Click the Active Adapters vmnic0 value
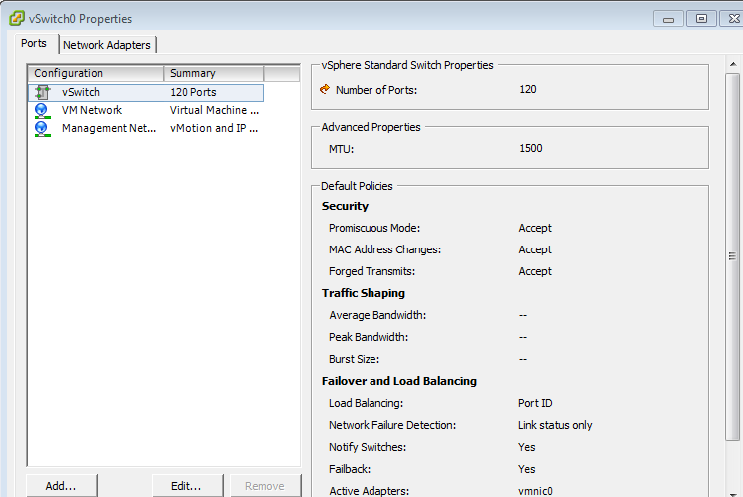The height and width of the screenshot is (497, 743). (536, 491)
